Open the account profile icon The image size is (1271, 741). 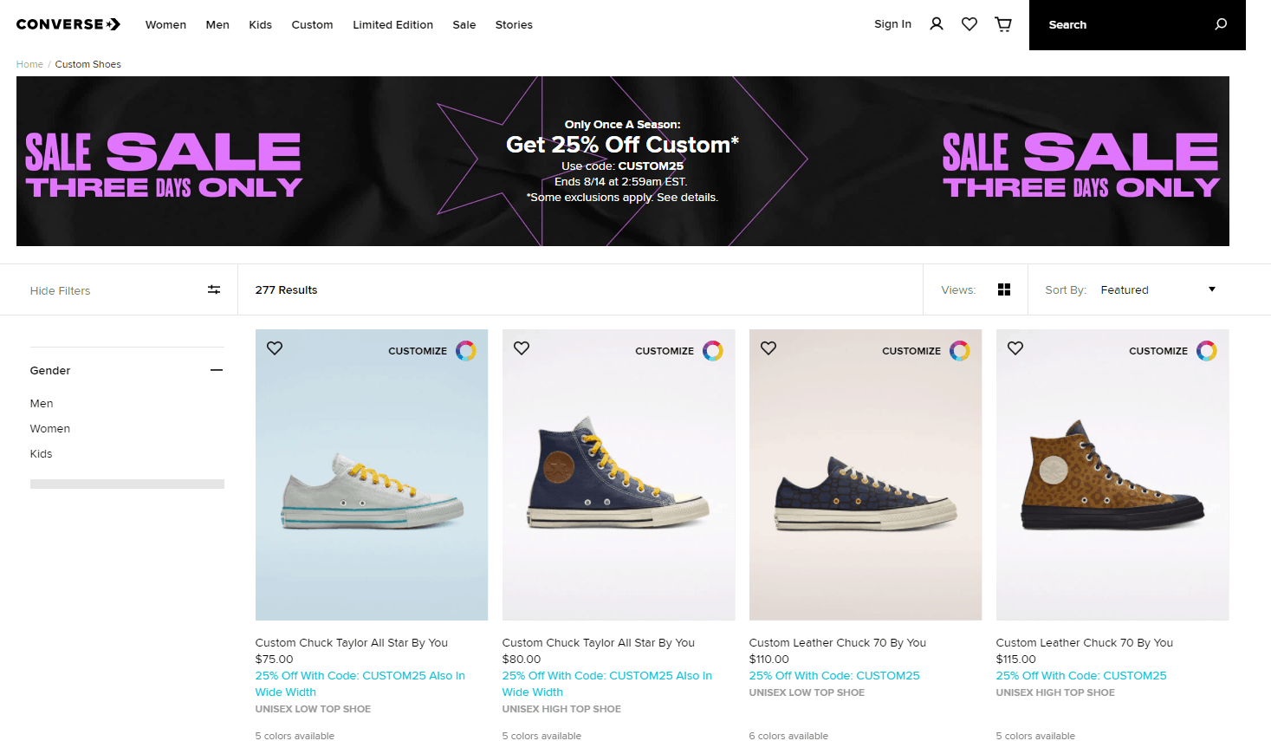[937, 24]
